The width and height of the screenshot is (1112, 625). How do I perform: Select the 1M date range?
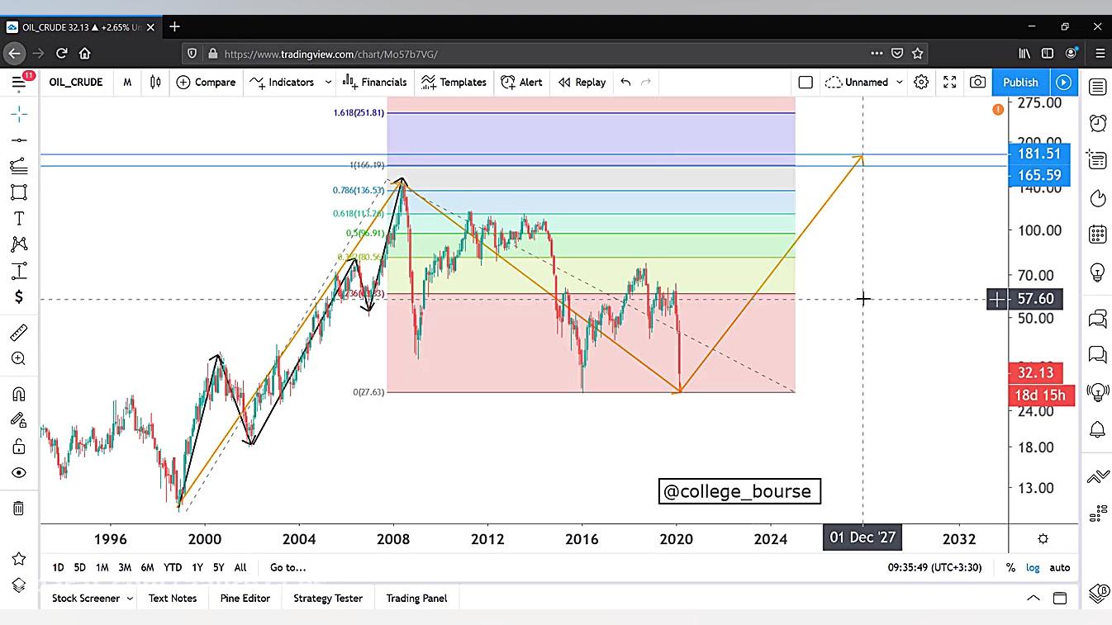pos(102,567)
